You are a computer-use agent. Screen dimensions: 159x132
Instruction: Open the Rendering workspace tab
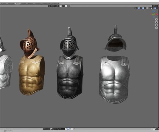(x=31, y=4)
